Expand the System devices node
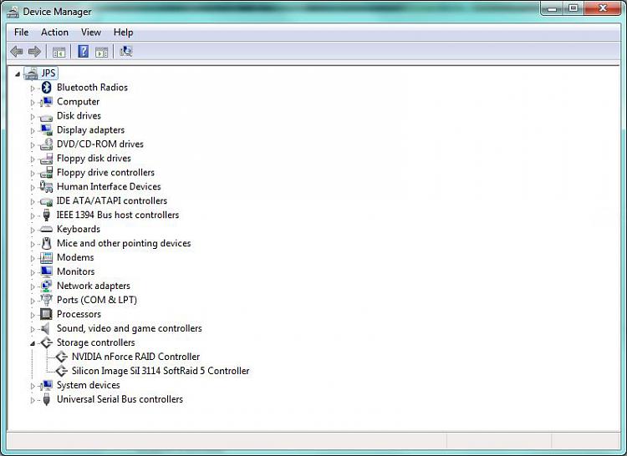The height and width of the screenshot is (456, 627). click(33, 386)
